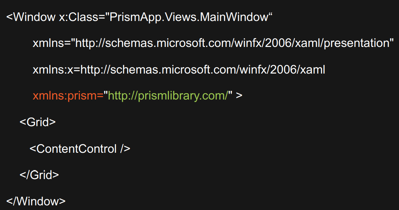Screen dimensions: 399x210
Task: Open the green prismlibrary.com link
Action: pyautogui.click(x=168, y=96)
